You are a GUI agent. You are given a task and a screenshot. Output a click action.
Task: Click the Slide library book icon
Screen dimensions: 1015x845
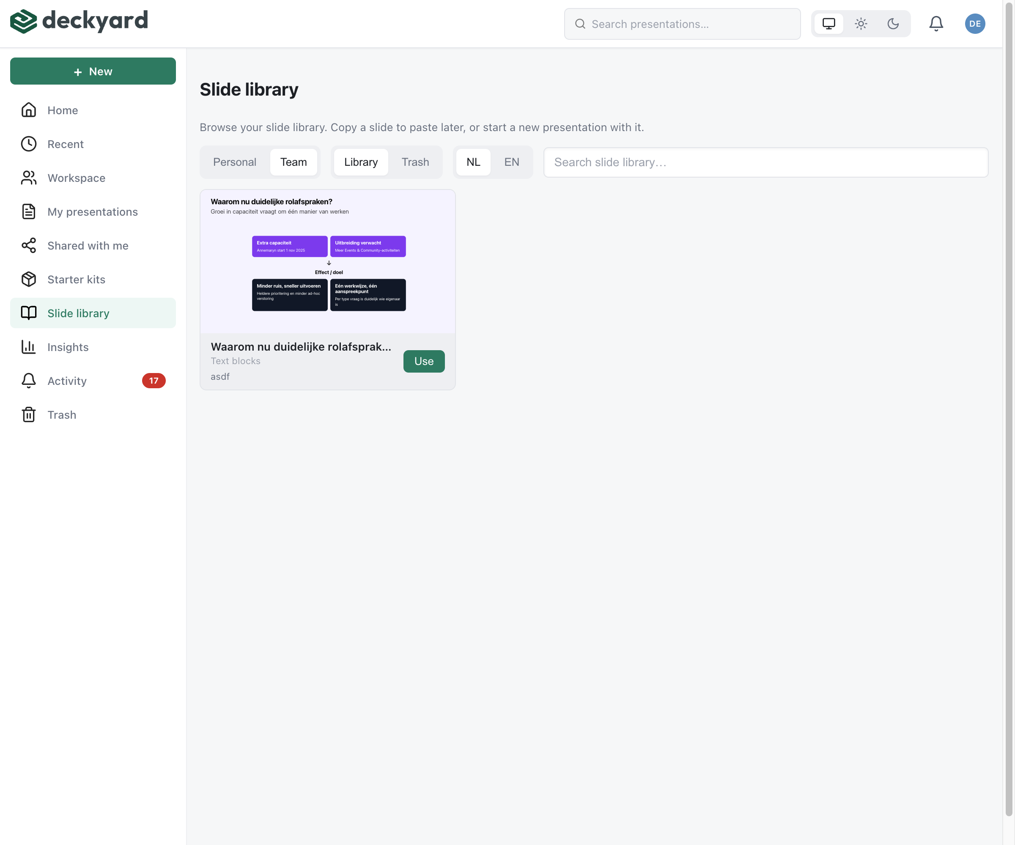pos(29,313)
